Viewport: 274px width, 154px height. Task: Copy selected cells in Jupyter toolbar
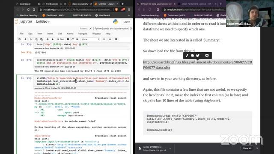point(36,39)
